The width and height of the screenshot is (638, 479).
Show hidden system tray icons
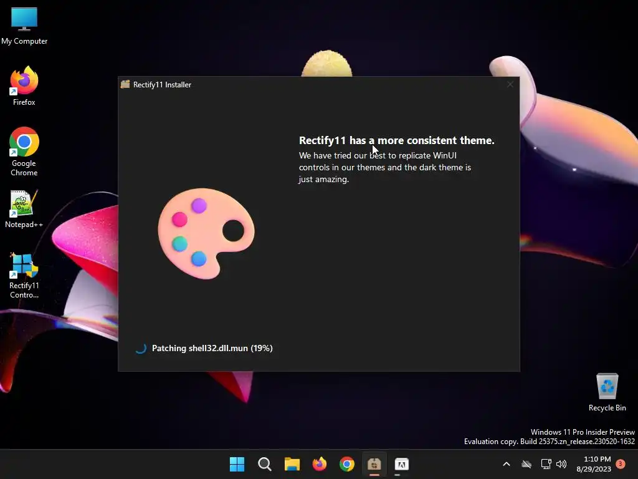(507, 464)
